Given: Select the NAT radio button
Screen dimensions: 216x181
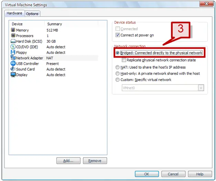Looking at the screenshot, I should tap(117, 67).
